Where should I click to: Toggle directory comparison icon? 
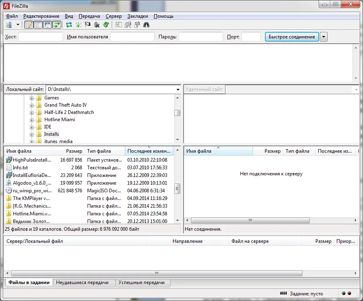[128, 25]
